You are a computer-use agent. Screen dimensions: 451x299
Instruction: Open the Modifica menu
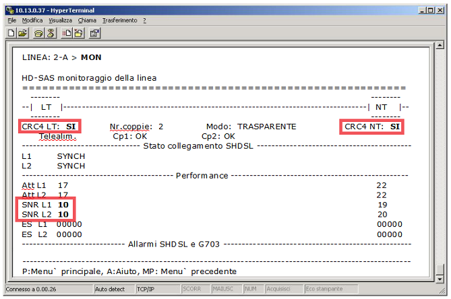(x=32, y=21)
